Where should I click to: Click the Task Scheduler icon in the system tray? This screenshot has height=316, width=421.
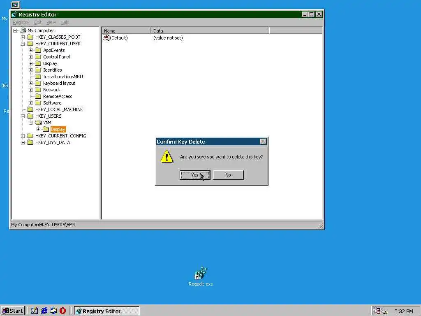[x=377, y=311]
